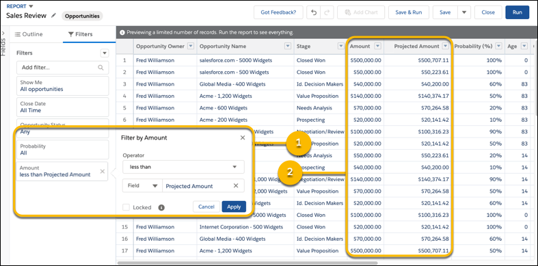
Task: Open the Save options dropdown arrow
Action: click(x=464, y=12)
